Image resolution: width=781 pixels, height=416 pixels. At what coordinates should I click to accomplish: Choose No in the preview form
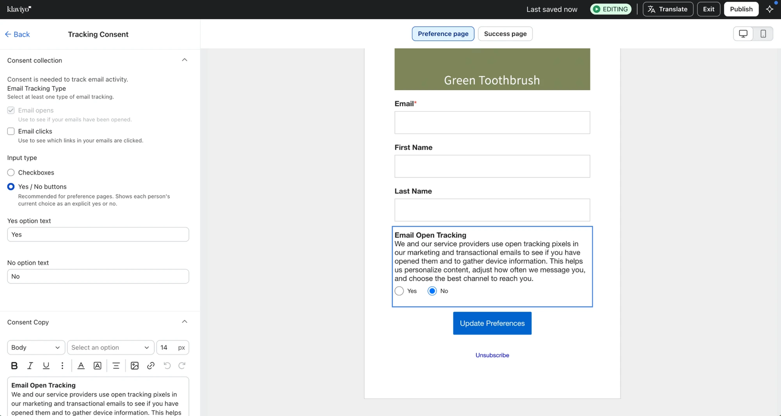click(432, 291)
